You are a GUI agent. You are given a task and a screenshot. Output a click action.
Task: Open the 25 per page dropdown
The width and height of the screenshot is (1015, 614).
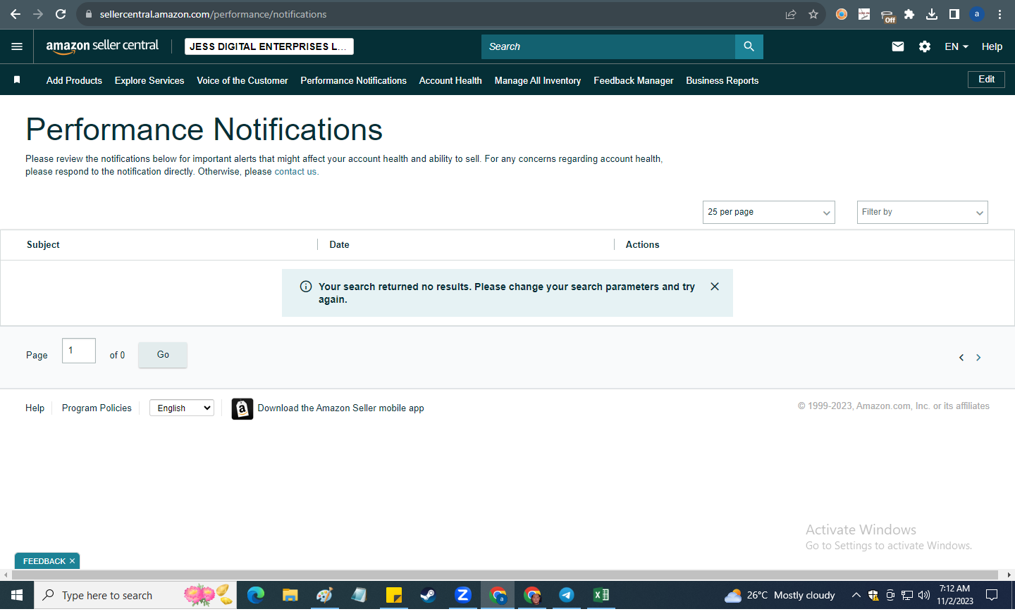click(x=769, y=212)
